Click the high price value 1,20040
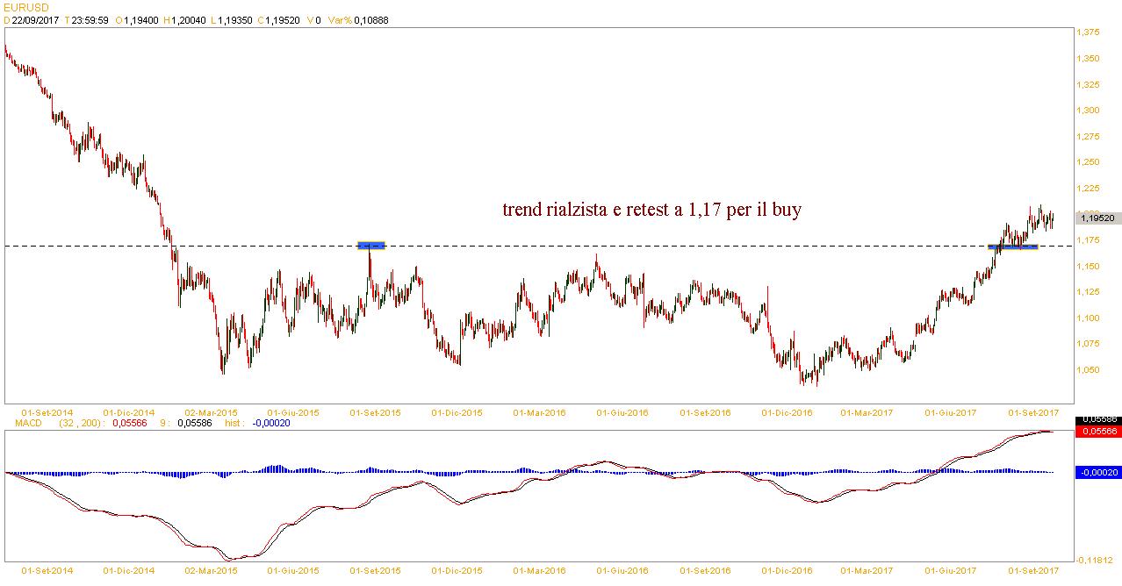This screenshot has height=586, width=1122. [191, 20]
